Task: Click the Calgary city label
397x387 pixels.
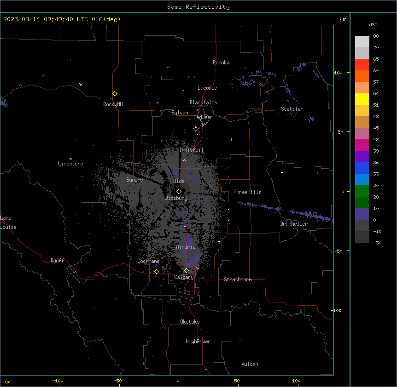Action: [184, 277]
